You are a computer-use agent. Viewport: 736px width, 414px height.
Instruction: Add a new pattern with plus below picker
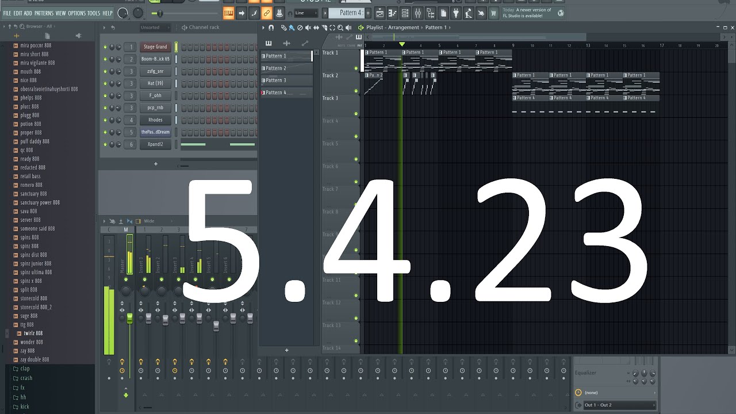pyautogui.click(x=286, y=350)
